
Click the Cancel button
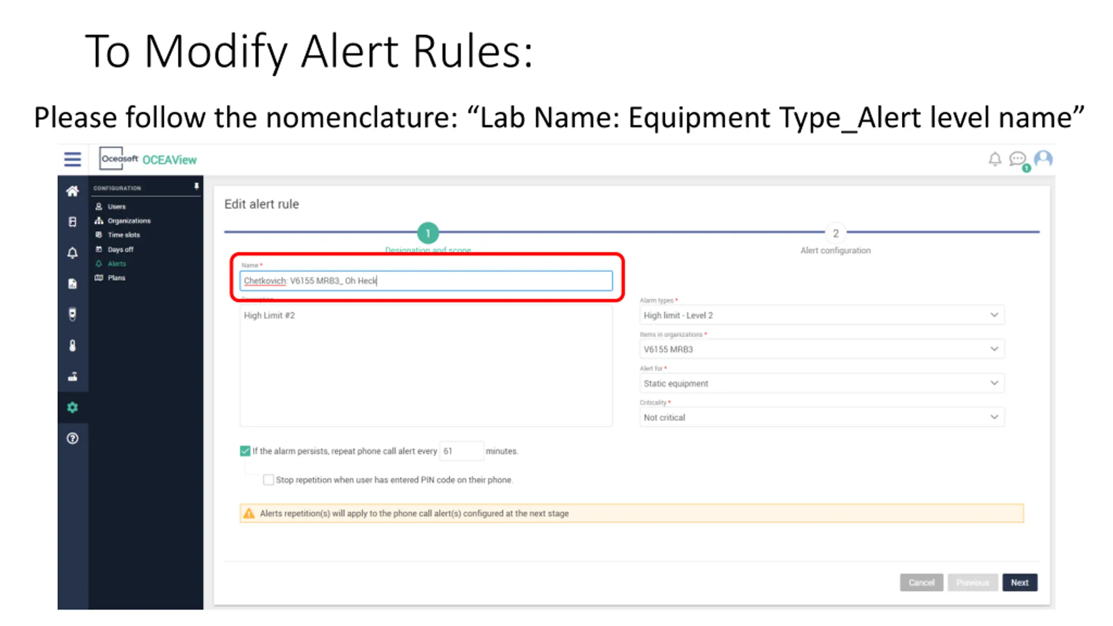(921, 583)
